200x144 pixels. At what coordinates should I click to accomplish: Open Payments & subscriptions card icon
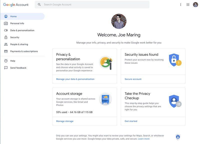(6, 51)
